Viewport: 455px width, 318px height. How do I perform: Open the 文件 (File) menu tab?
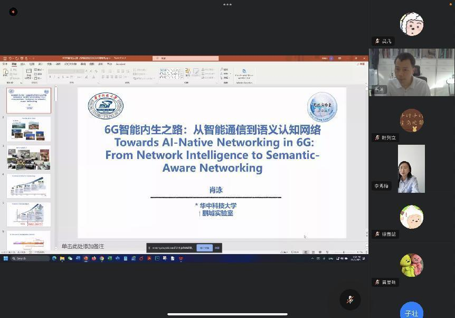point(5,64)
